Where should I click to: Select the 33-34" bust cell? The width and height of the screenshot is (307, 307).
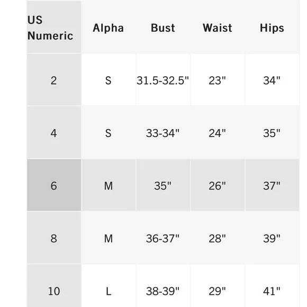[x=163, y=132]
